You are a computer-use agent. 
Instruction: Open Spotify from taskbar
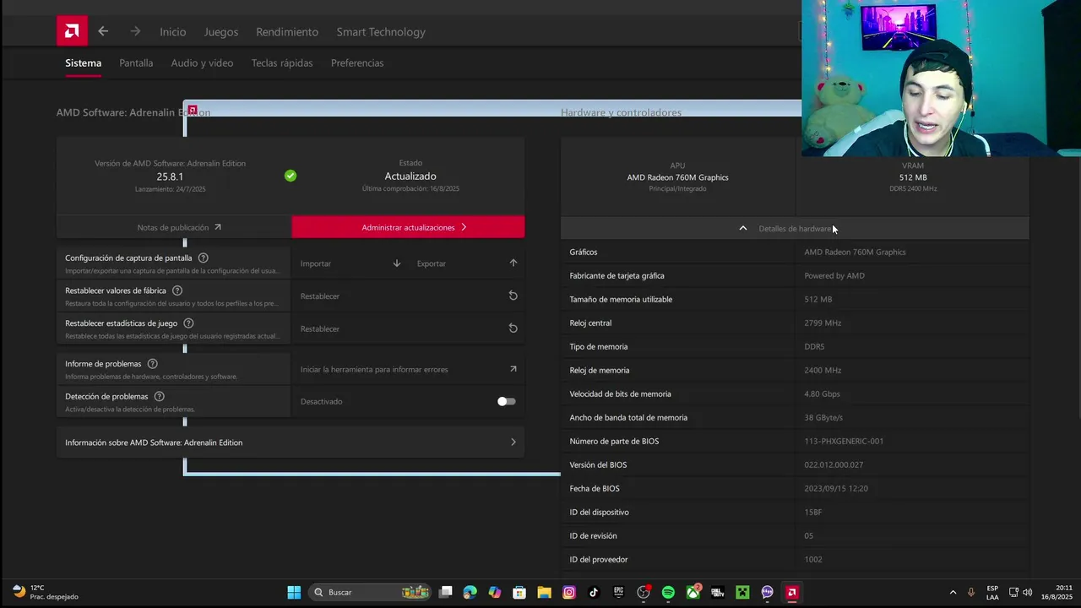[668, 592]
